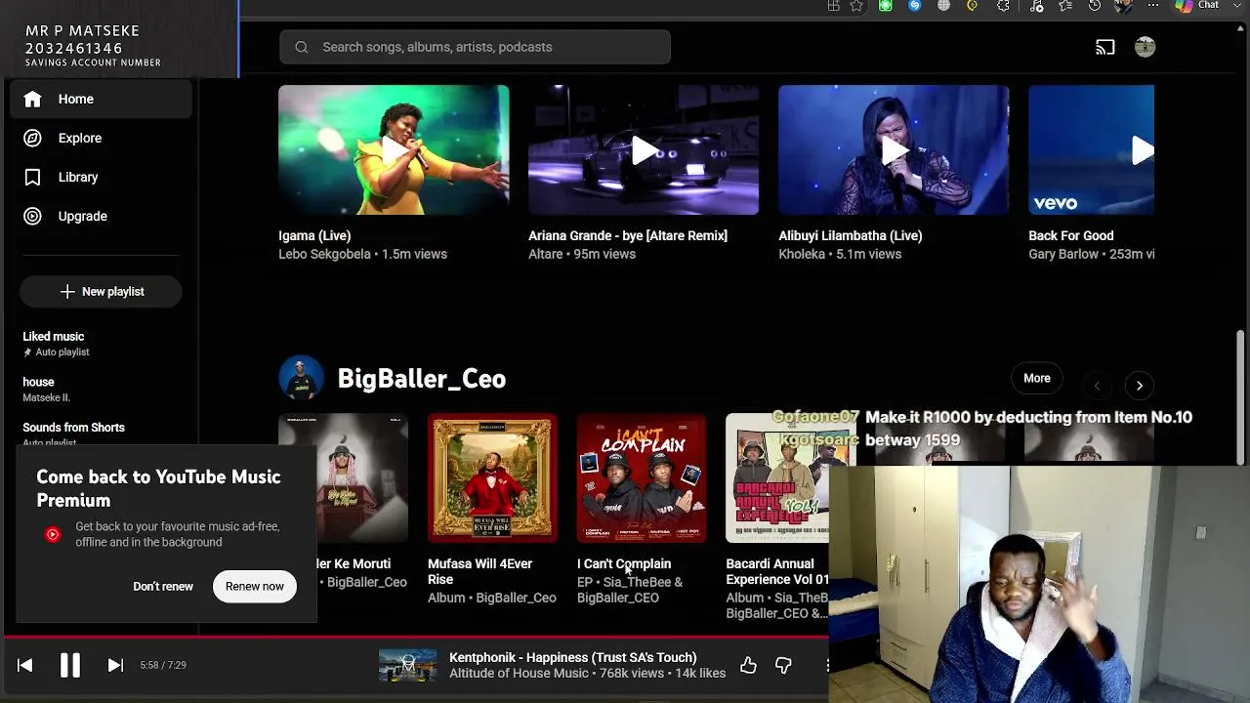Cast to a device

(x=1104, y=47)
